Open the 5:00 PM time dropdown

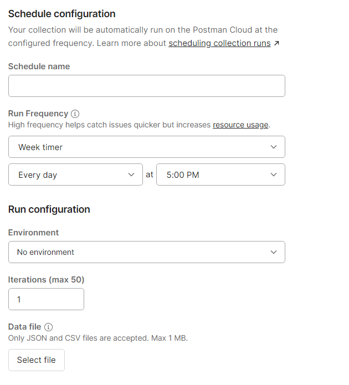[220, 174]
